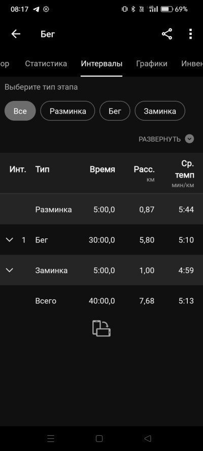Viewport: 203px width, 451px height.
Task: Select the Разминка filter chip
Action: coord(67,111)
